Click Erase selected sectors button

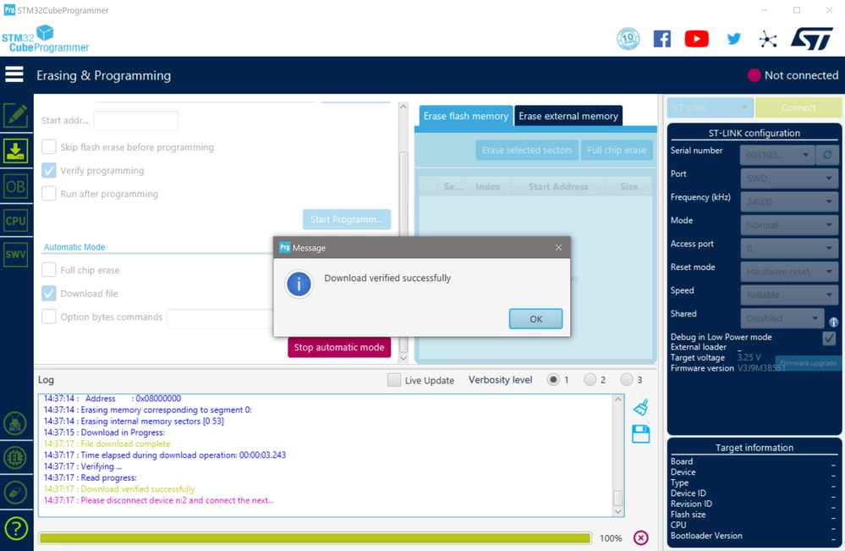point(527,150)
